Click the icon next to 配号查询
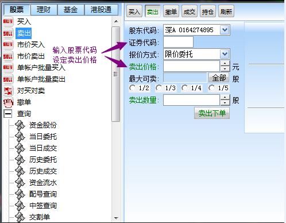Image resolution: width=286 pixels, height=223 pixels. pos(20,194)
